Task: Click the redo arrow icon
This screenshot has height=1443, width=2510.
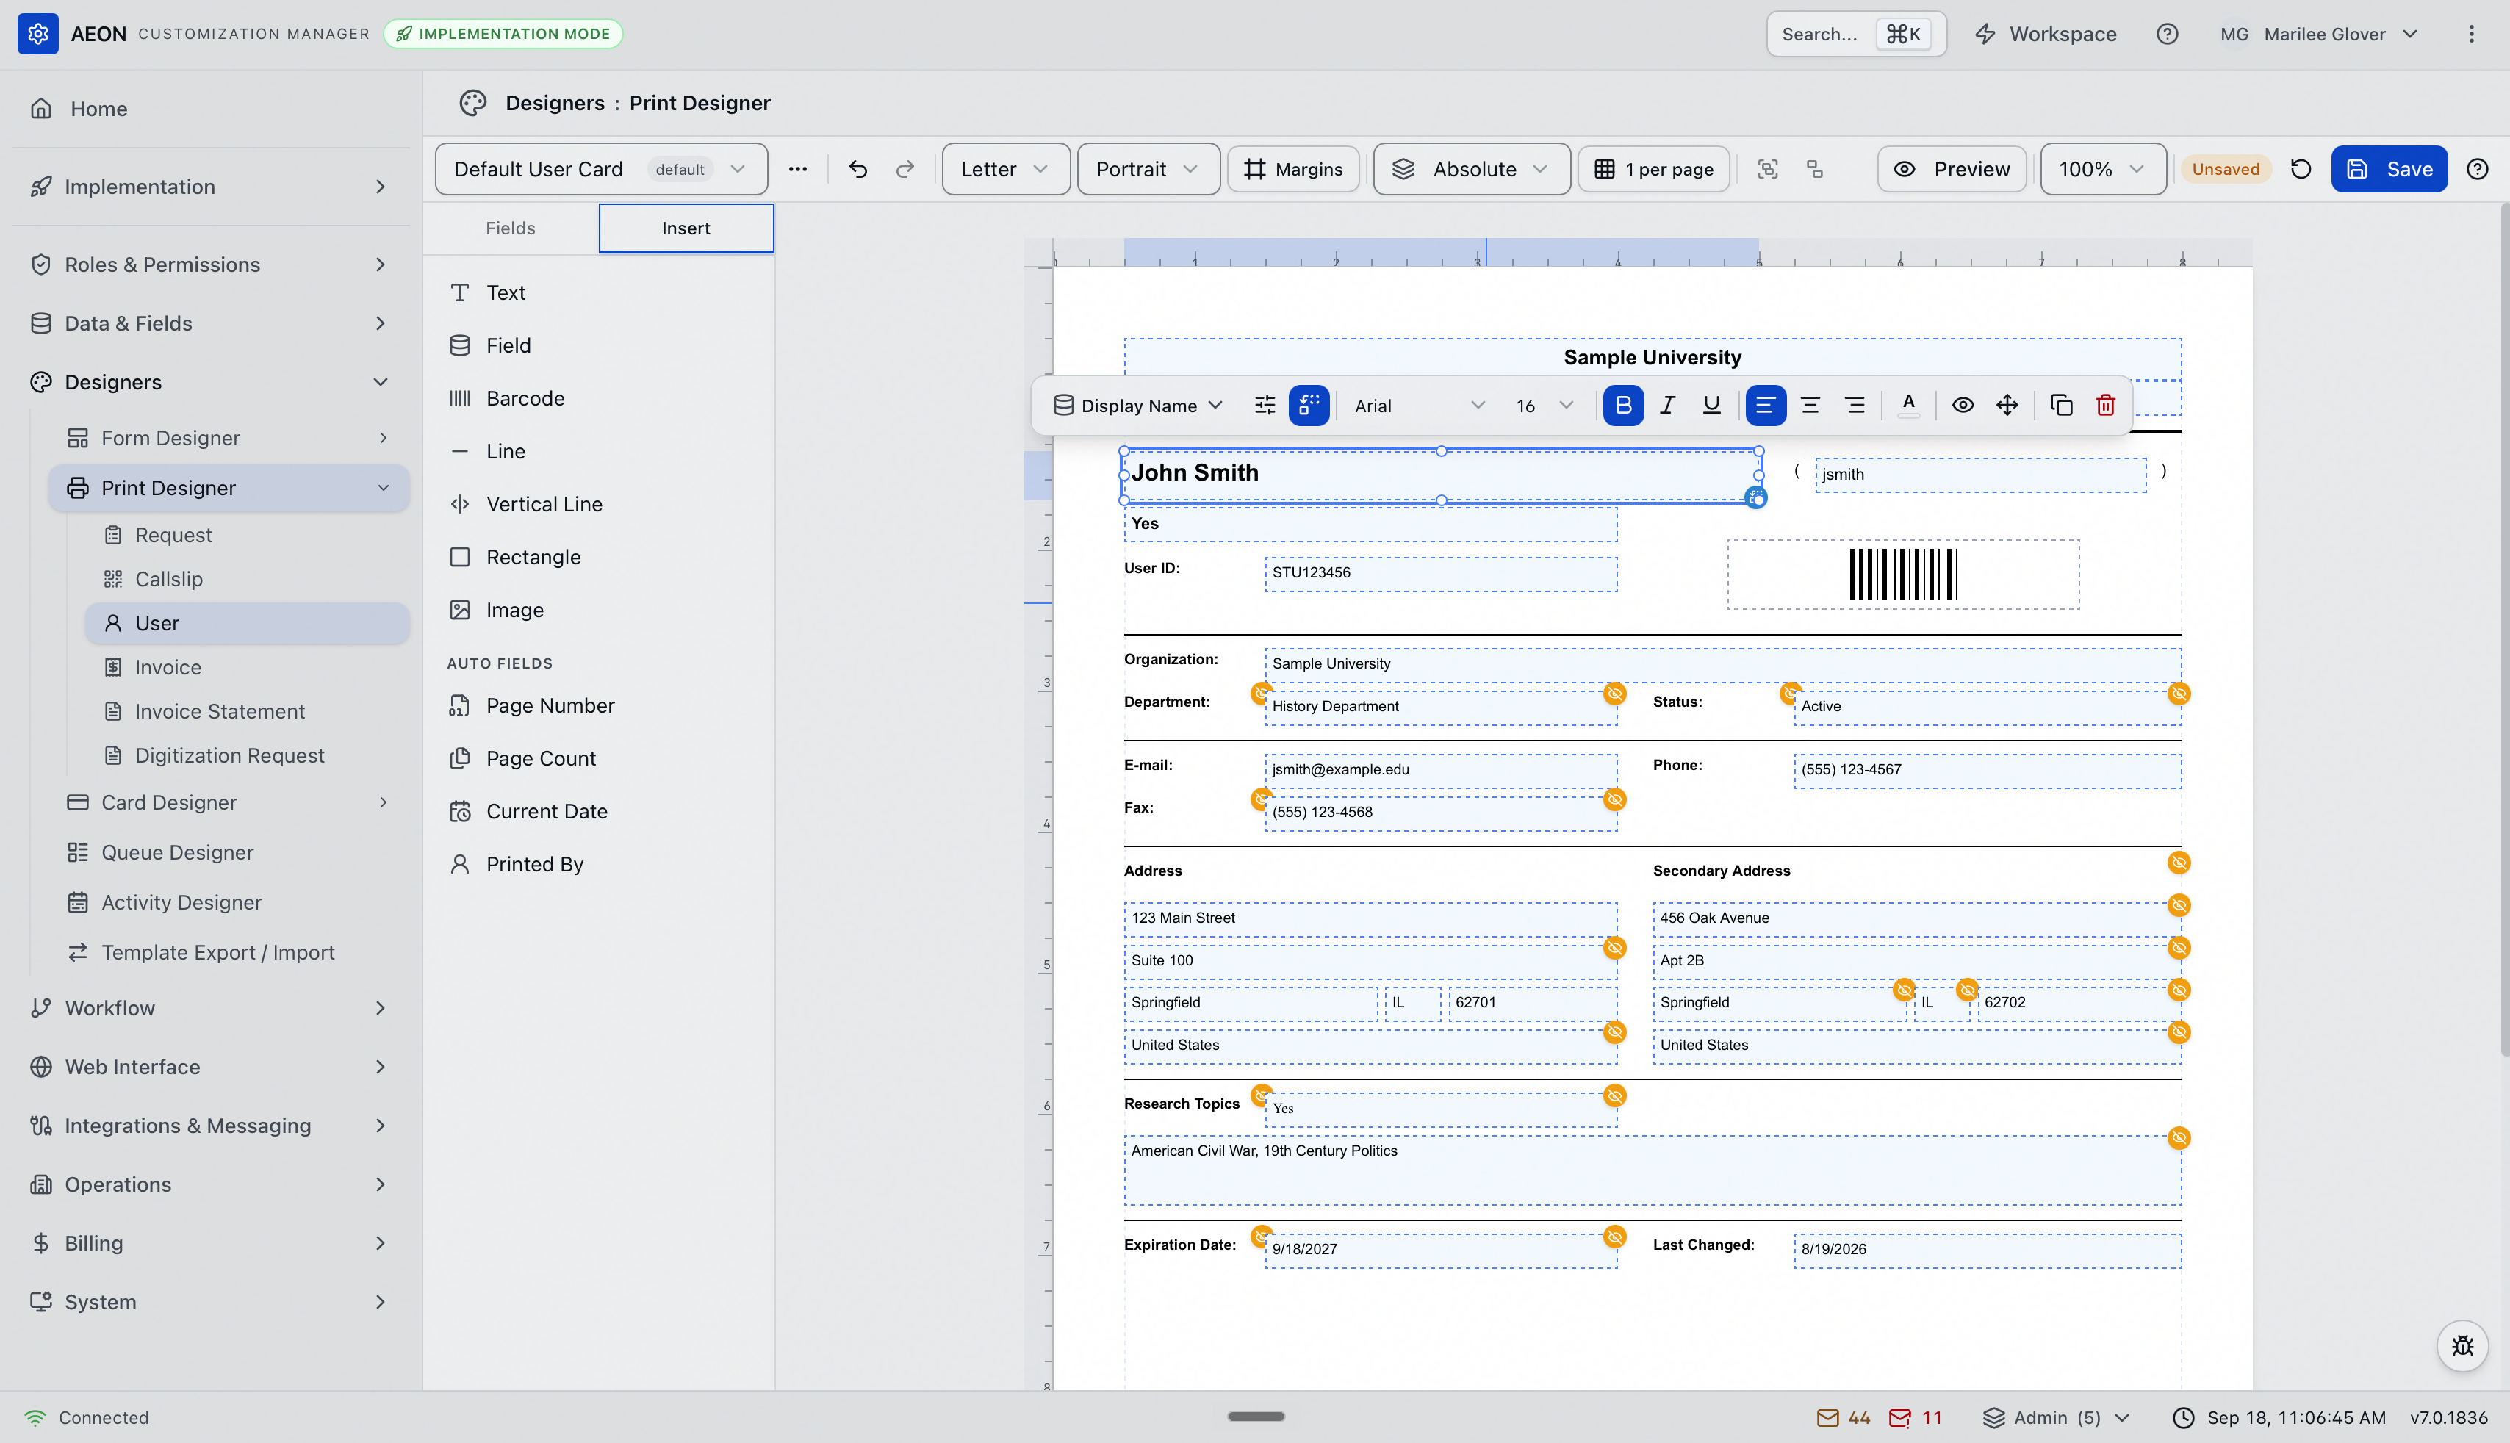Action: [x=905, y=170]
